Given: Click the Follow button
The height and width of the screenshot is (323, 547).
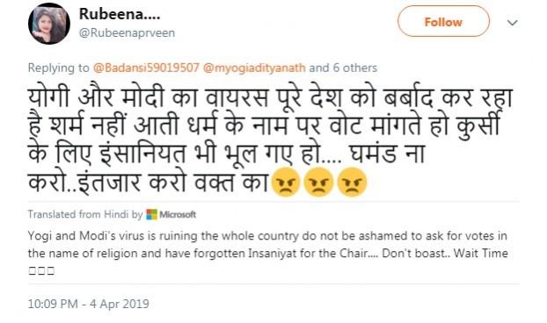Looking at the screenshot, I should point(443,22).
